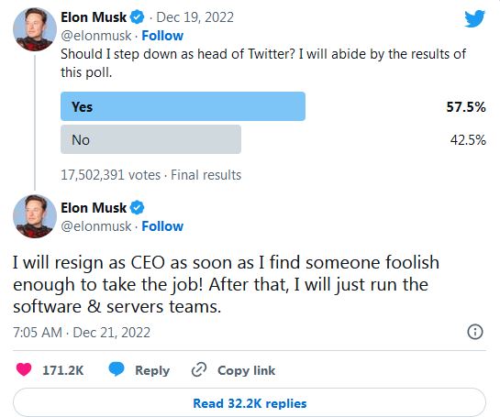Click the @elonmusk handle on poll tweet
This screenshot has height=417, width=500.
96,36
